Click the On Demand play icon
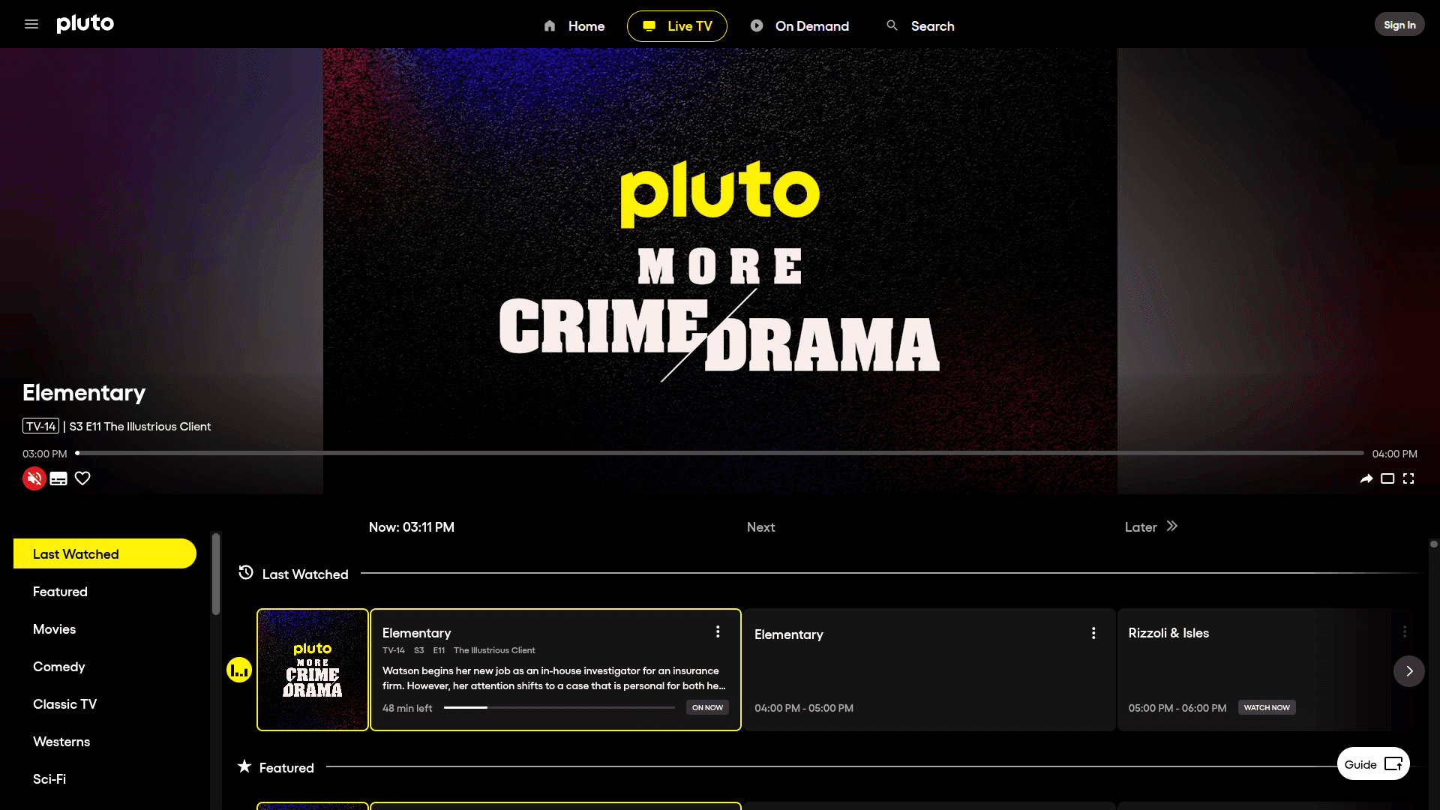The image size is (1440, 810). coord(757,25)
